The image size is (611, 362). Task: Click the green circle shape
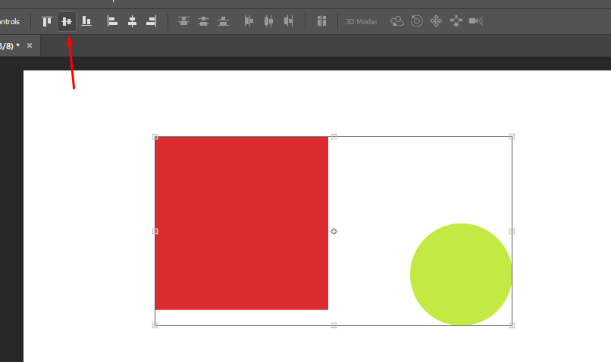click(461, 274)
